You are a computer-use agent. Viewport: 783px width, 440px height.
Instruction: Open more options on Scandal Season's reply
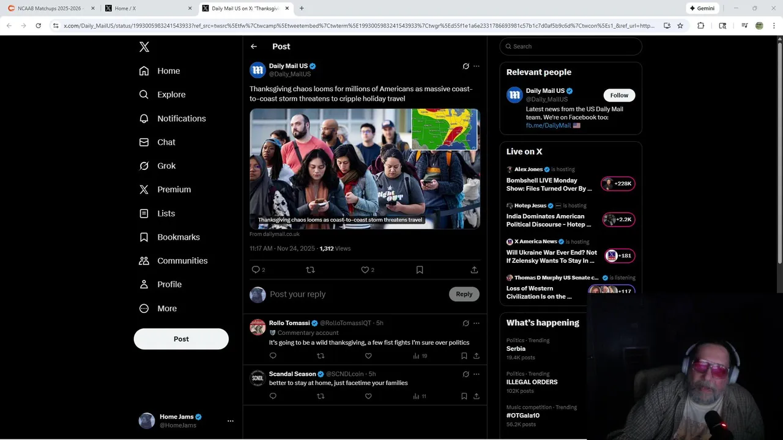(477, 374)
